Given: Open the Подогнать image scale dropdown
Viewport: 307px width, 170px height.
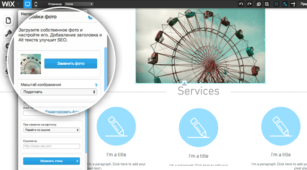Looking at the screenshot, I should click(59, 92).
